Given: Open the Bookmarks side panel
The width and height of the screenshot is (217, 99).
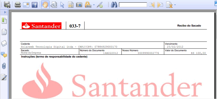Looking at the screenshot, I should [4, 21].
